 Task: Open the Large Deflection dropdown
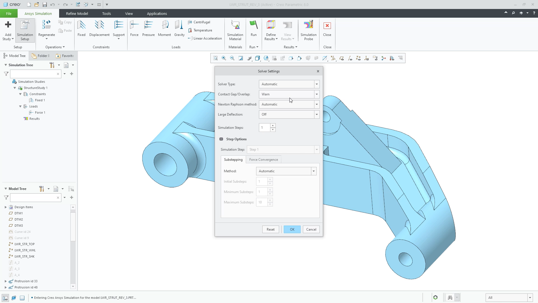pyautogui.click(x=317, y=114)
